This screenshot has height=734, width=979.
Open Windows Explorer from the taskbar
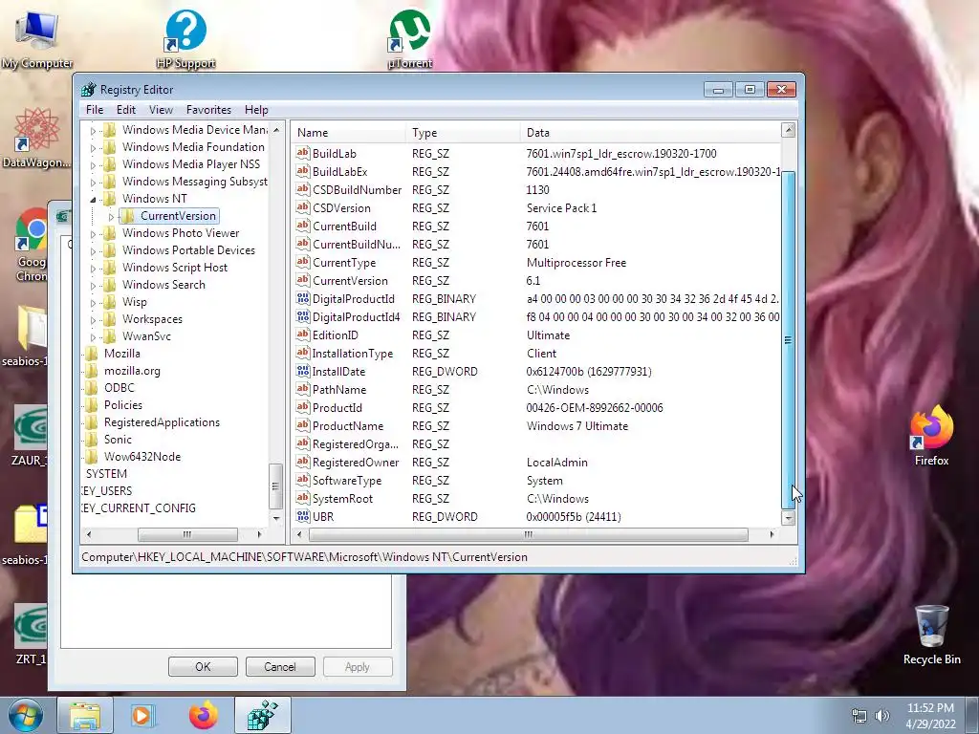[85, 715]
